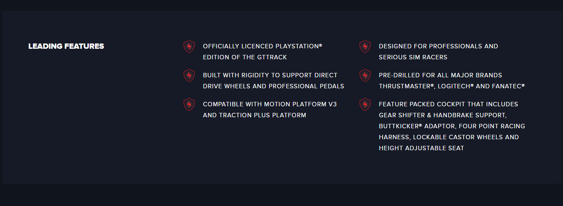Click Thrustmaster, Logitech And Fanatec text line
563x206 pixels.
(452, 86)
